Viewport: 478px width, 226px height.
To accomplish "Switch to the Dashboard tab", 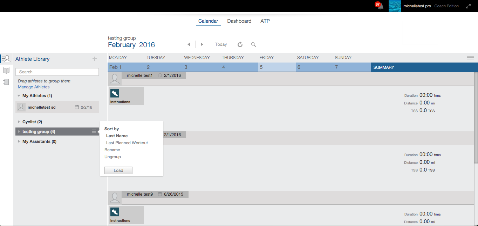I will tap(239, 21).
